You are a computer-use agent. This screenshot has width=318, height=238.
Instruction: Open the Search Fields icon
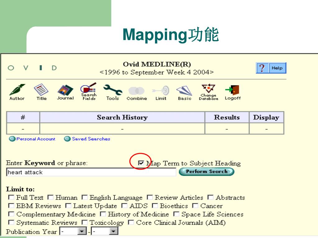click(x=89, y=91)
